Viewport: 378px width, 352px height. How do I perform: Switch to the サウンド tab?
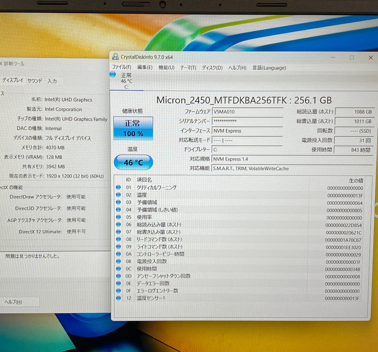click(35, 81)
